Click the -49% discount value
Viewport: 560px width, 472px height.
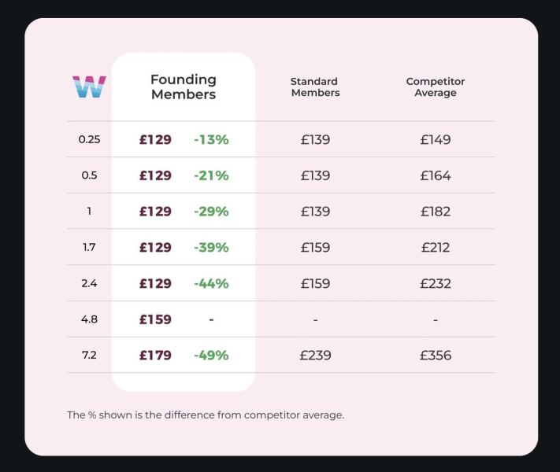(211, 356)
